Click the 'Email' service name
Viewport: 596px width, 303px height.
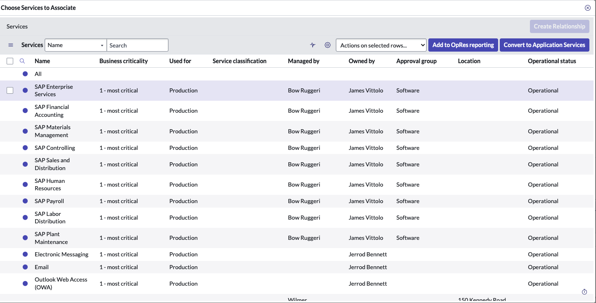click(x=42, y=267)
